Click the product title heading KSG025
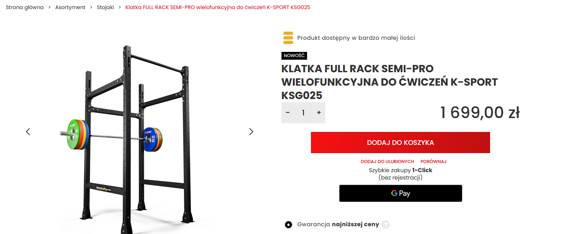 click(389, 82)
